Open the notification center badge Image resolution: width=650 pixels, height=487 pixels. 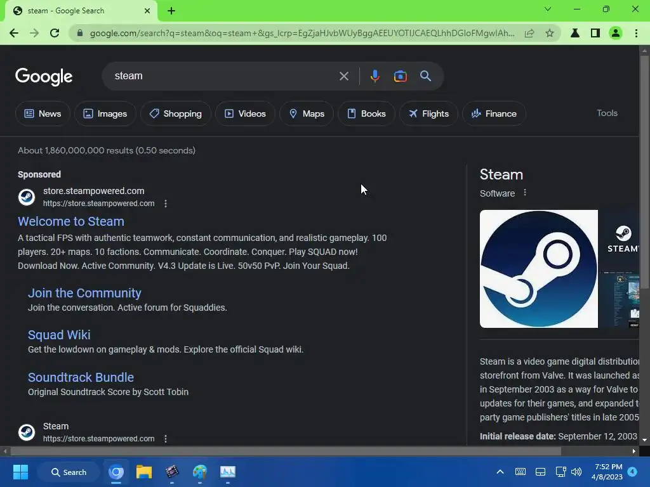tap(632, 471)
